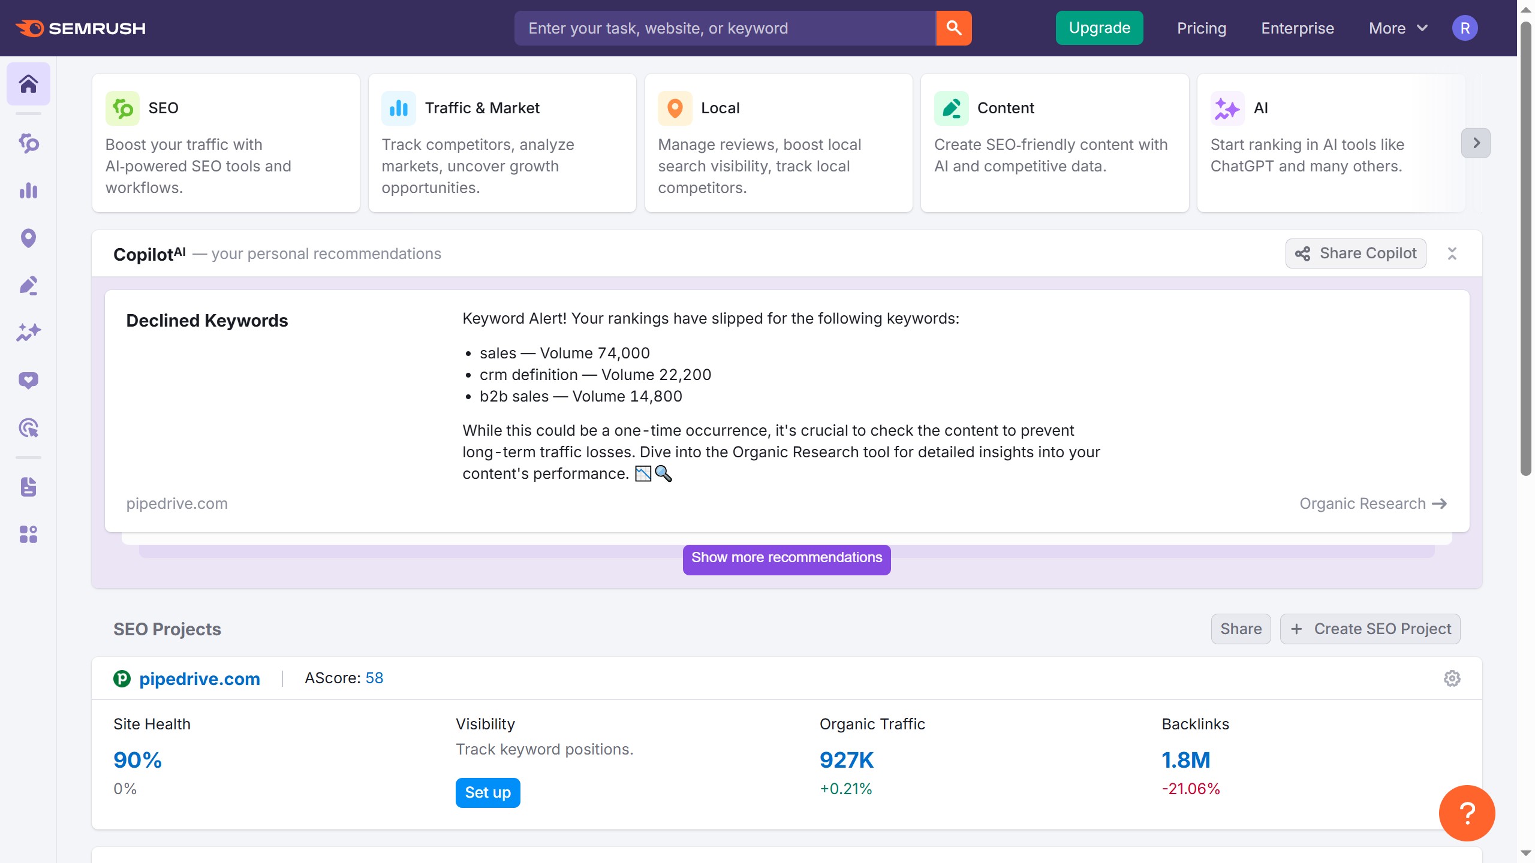Open the AI sidebar sparkle icon
This screenshot has height=863, width=1535.
tap(28, 333)
